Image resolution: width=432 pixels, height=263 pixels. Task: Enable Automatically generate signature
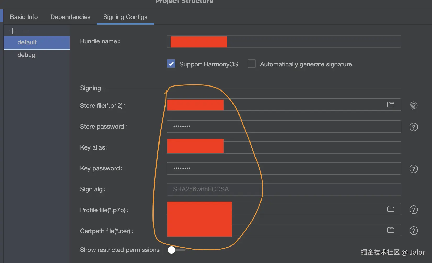point(252,64)
